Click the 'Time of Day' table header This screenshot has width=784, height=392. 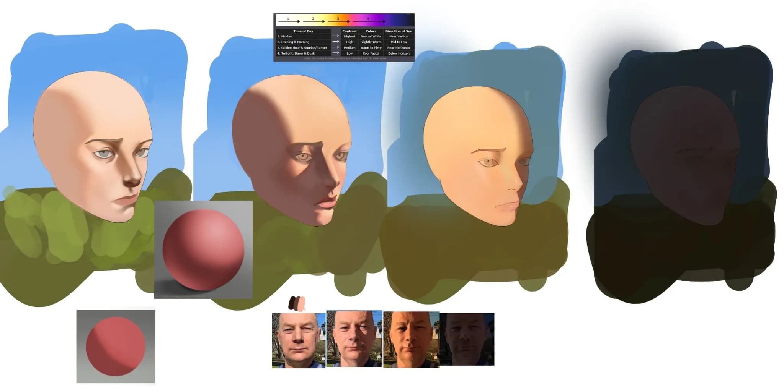click(x=303, y=31)
